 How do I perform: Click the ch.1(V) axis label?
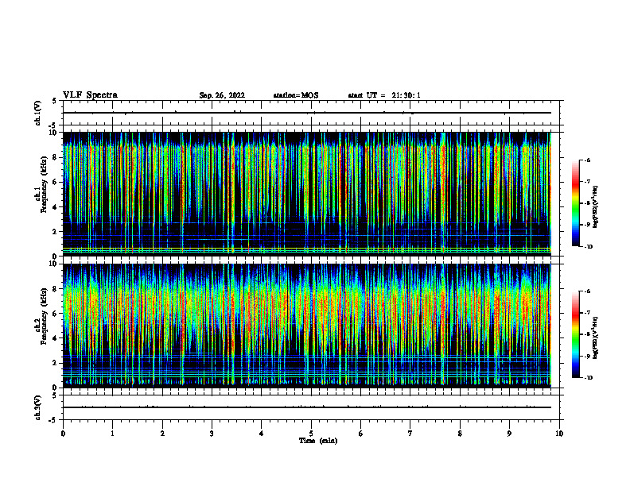click(x=38, y=113)
